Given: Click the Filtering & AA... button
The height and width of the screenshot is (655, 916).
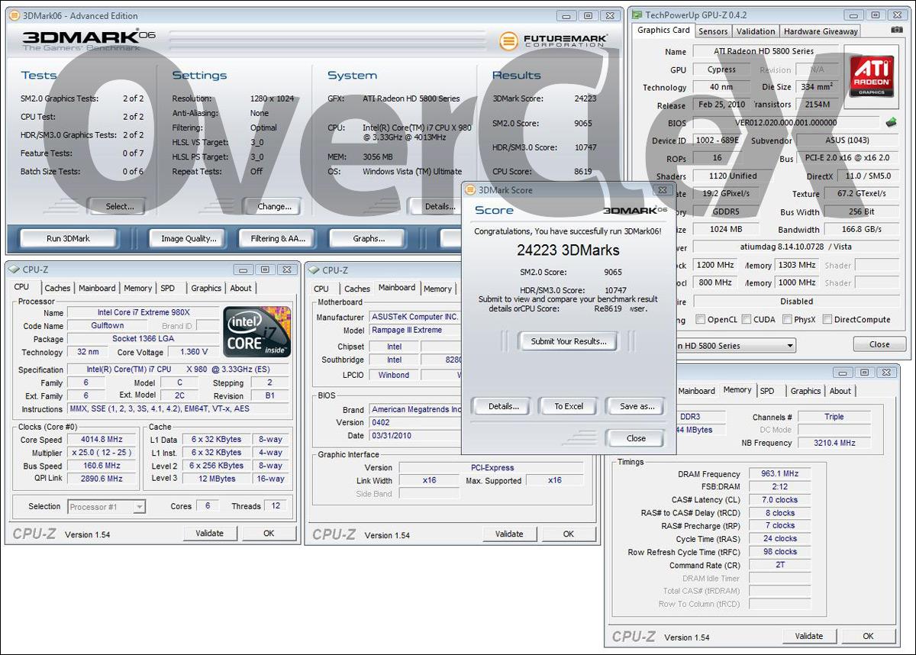Looking at the screenshot, I should pyautogui.click(x=278, y=238).
